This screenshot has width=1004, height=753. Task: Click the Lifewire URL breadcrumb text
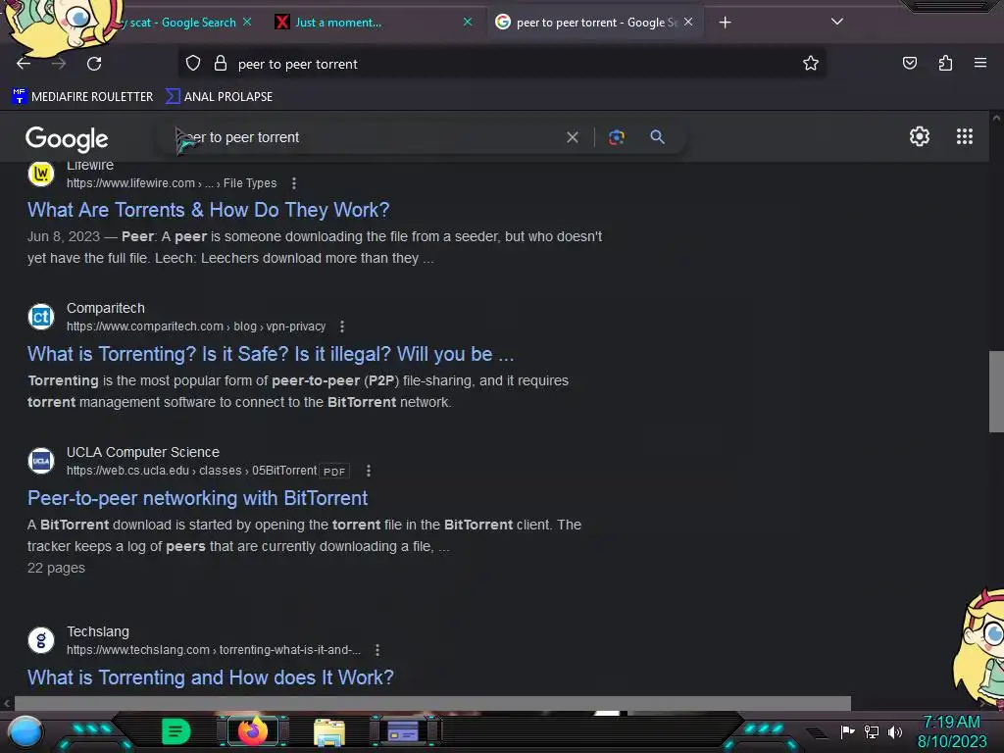coord(172,183)
